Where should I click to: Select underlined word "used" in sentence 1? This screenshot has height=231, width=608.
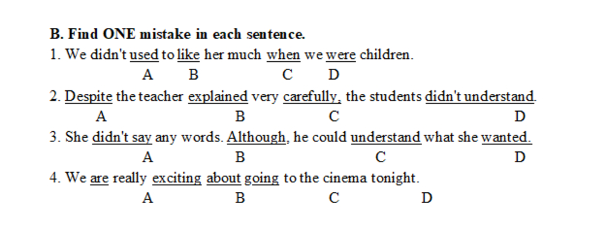click(x=144, y=55)
